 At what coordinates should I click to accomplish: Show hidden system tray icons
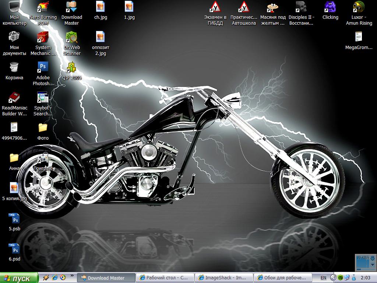tap(333, 278)
